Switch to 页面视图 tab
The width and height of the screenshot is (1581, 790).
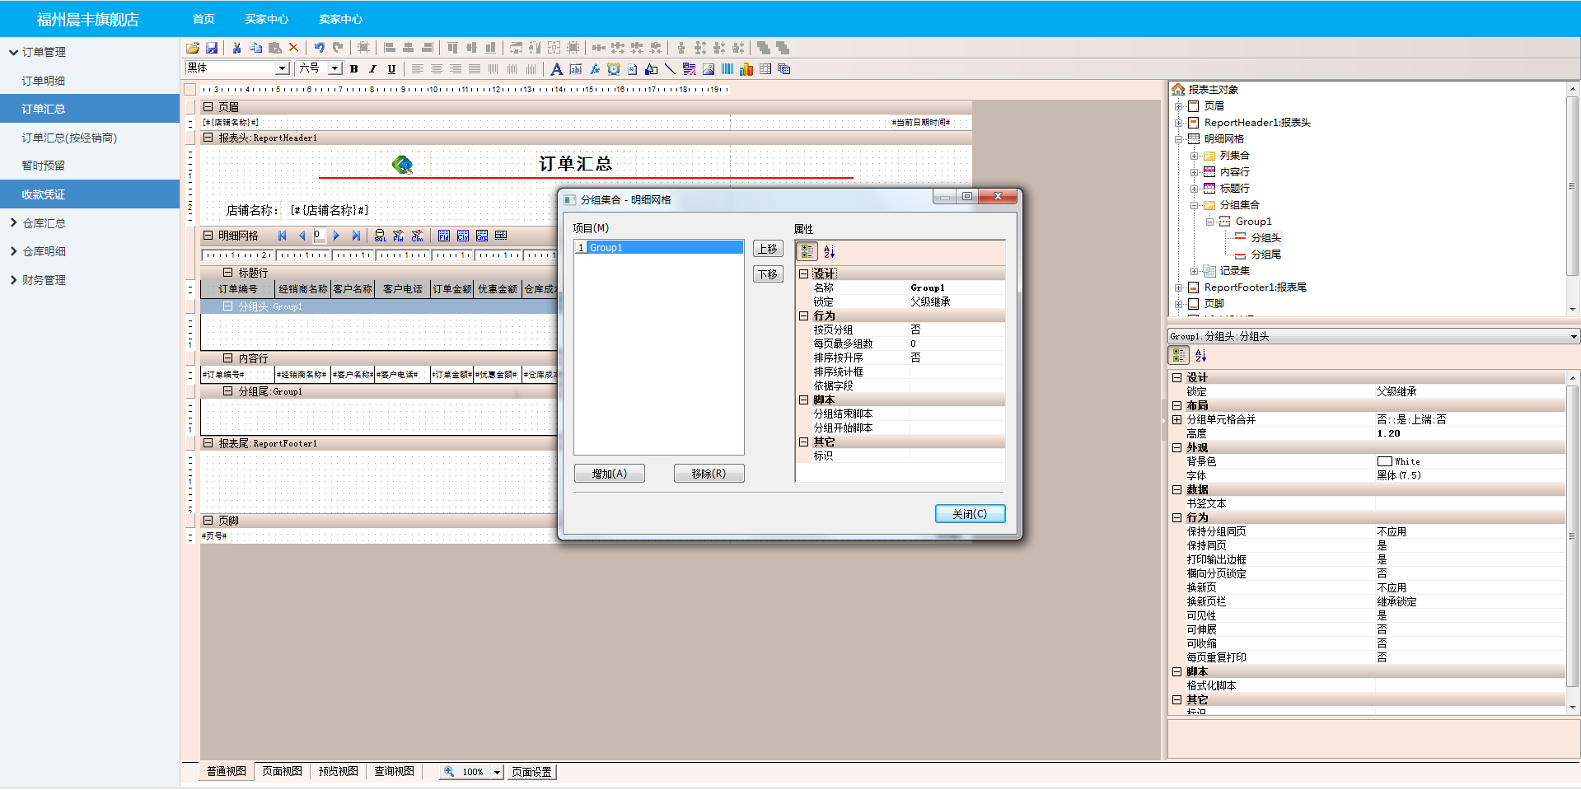(x=282, y=771)
